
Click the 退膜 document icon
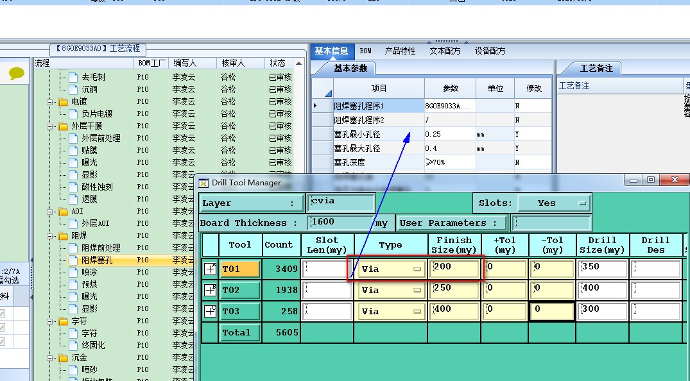(x=73, y=199)
